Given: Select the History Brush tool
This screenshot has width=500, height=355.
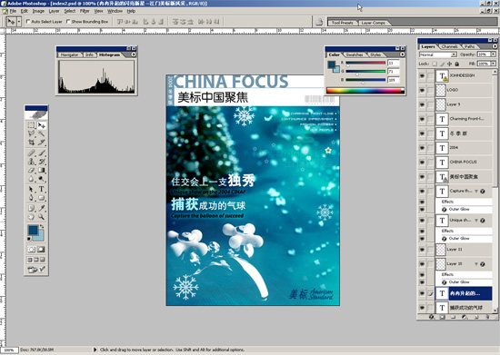Looking at the screenshot, I should pyautogui.click(x=41, y=162).
